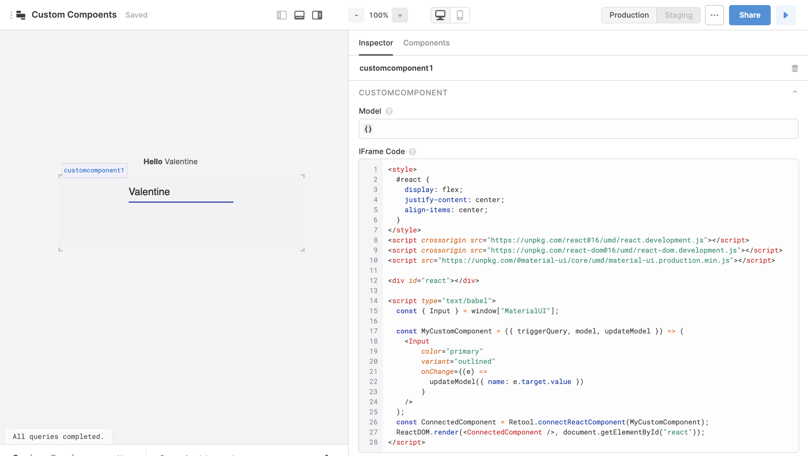Toggle the bottom panel layout icon

(299, 15)
